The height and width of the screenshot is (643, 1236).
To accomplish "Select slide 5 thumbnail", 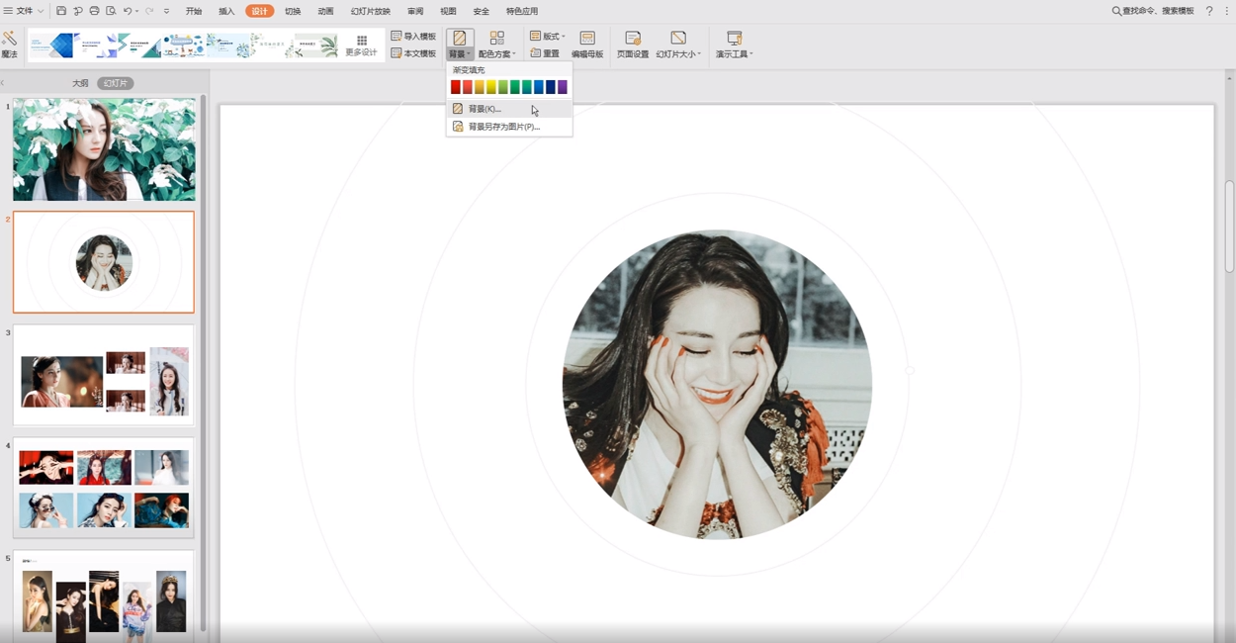I will click(104, 596).
